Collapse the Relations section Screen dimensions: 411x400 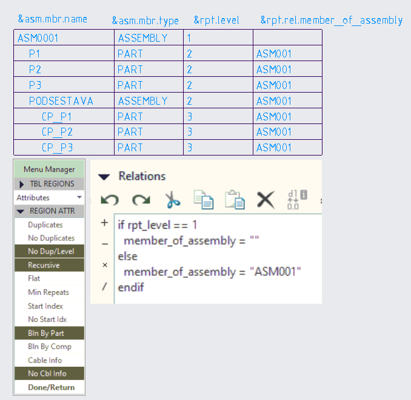(104, 177)
